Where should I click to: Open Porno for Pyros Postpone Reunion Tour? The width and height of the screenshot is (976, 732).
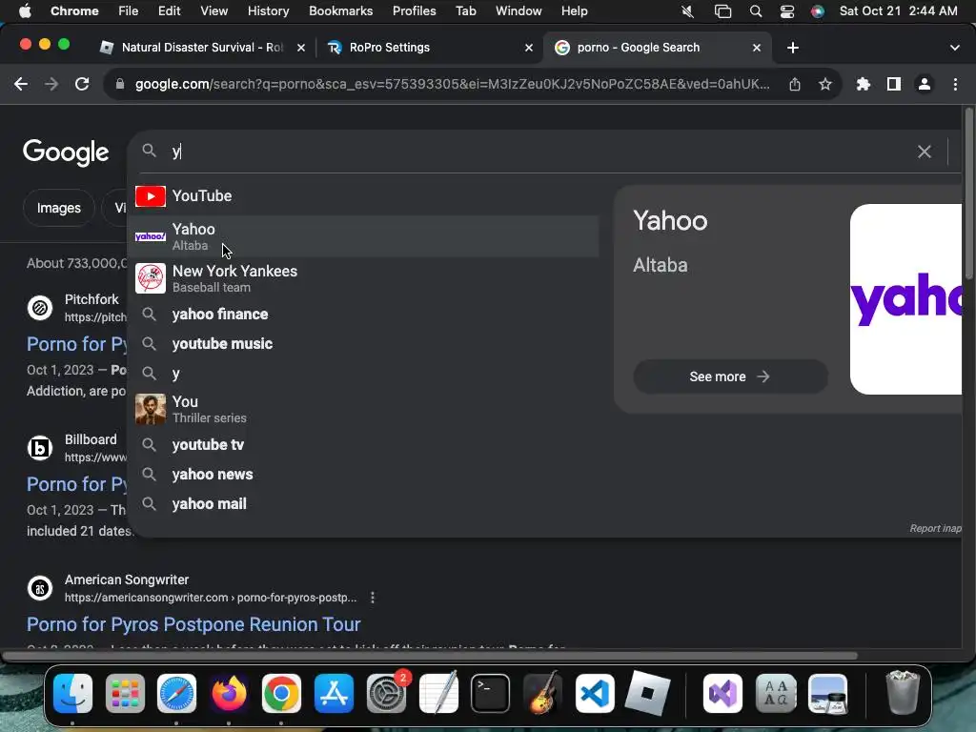pyautogui.click(x=193, y=624)
